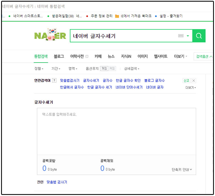Image resolution: width=215 pixels, height=196 pixels.
Task: Expand the 더보기 tab menu
Action: click(x=180, y=56)
